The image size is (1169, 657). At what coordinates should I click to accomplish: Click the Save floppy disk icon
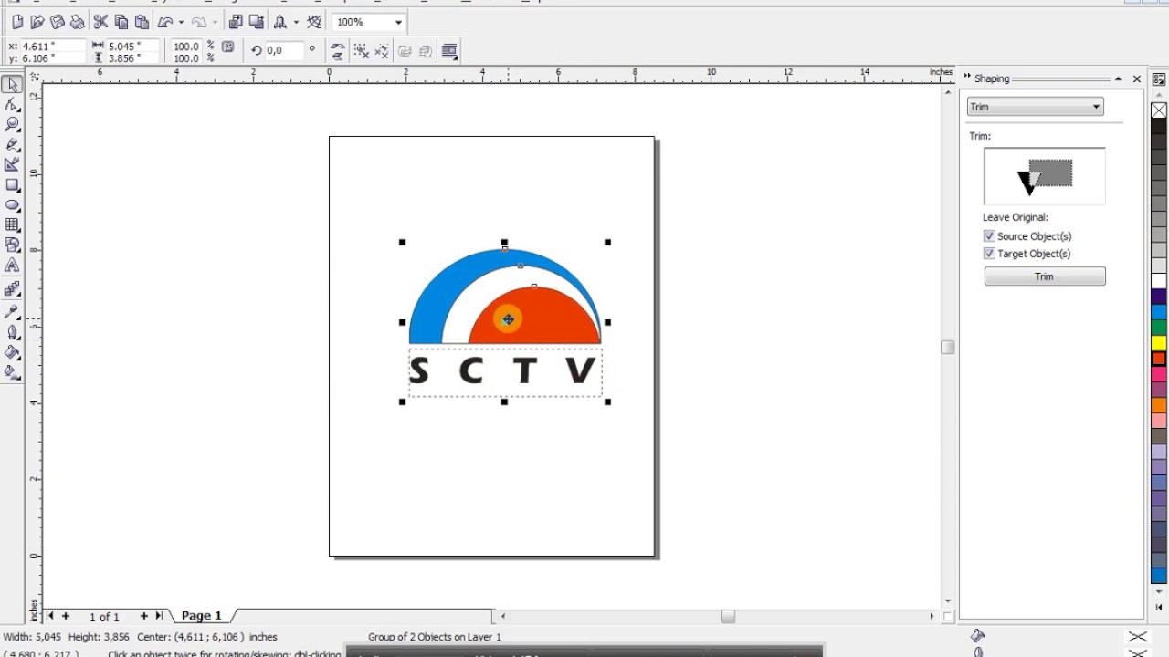(58, 22)
